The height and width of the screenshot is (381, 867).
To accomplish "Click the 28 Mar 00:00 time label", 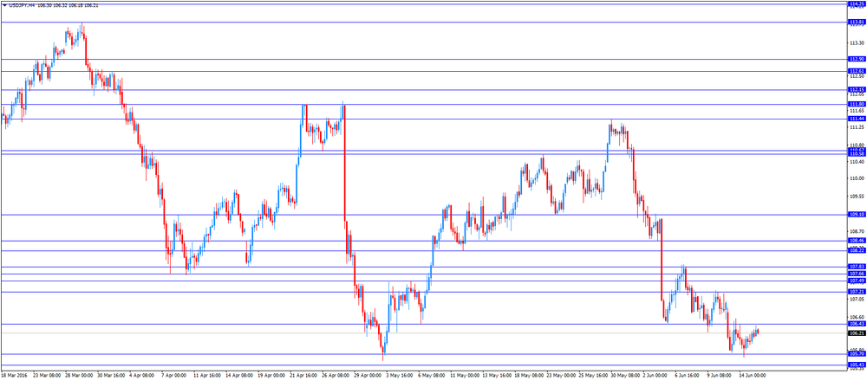I will pyautogui.click(x=80, y=374).
